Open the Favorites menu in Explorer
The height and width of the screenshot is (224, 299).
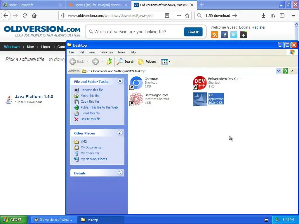coord(106,52)
